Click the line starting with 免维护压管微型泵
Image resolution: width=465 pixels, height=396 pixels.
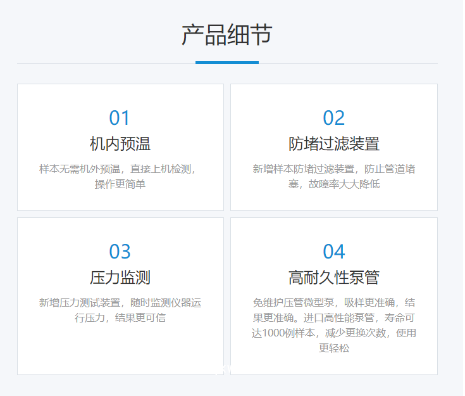click(333, 303)
